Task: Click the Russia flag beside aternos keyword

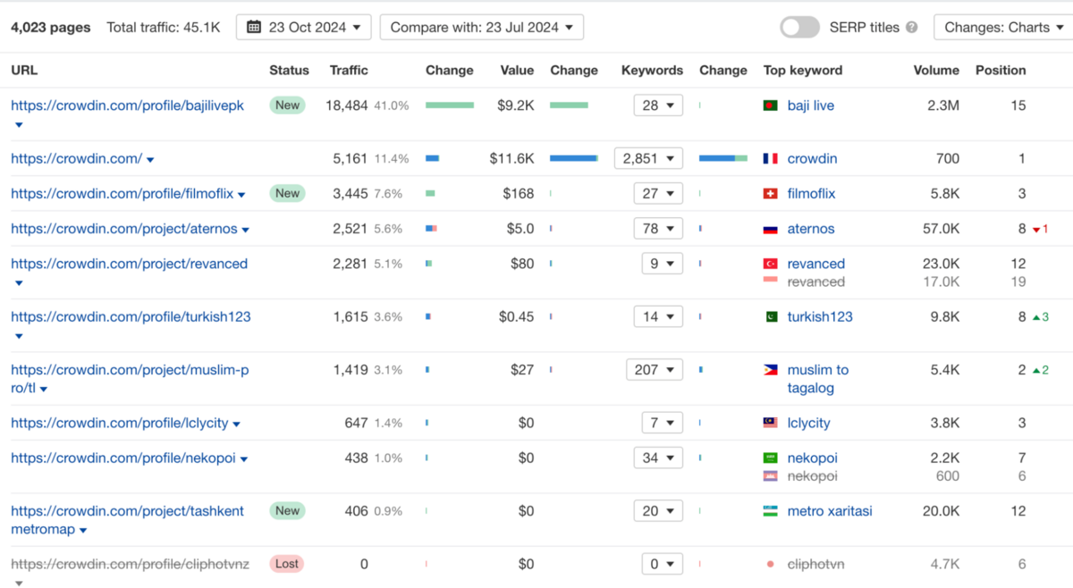Action: click(x=770, y=229)
